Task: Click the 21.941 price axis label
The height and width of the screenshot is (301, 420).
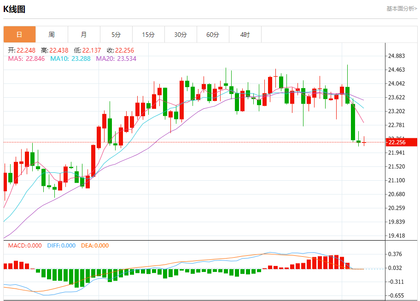Action: click(x=397, y=153)
